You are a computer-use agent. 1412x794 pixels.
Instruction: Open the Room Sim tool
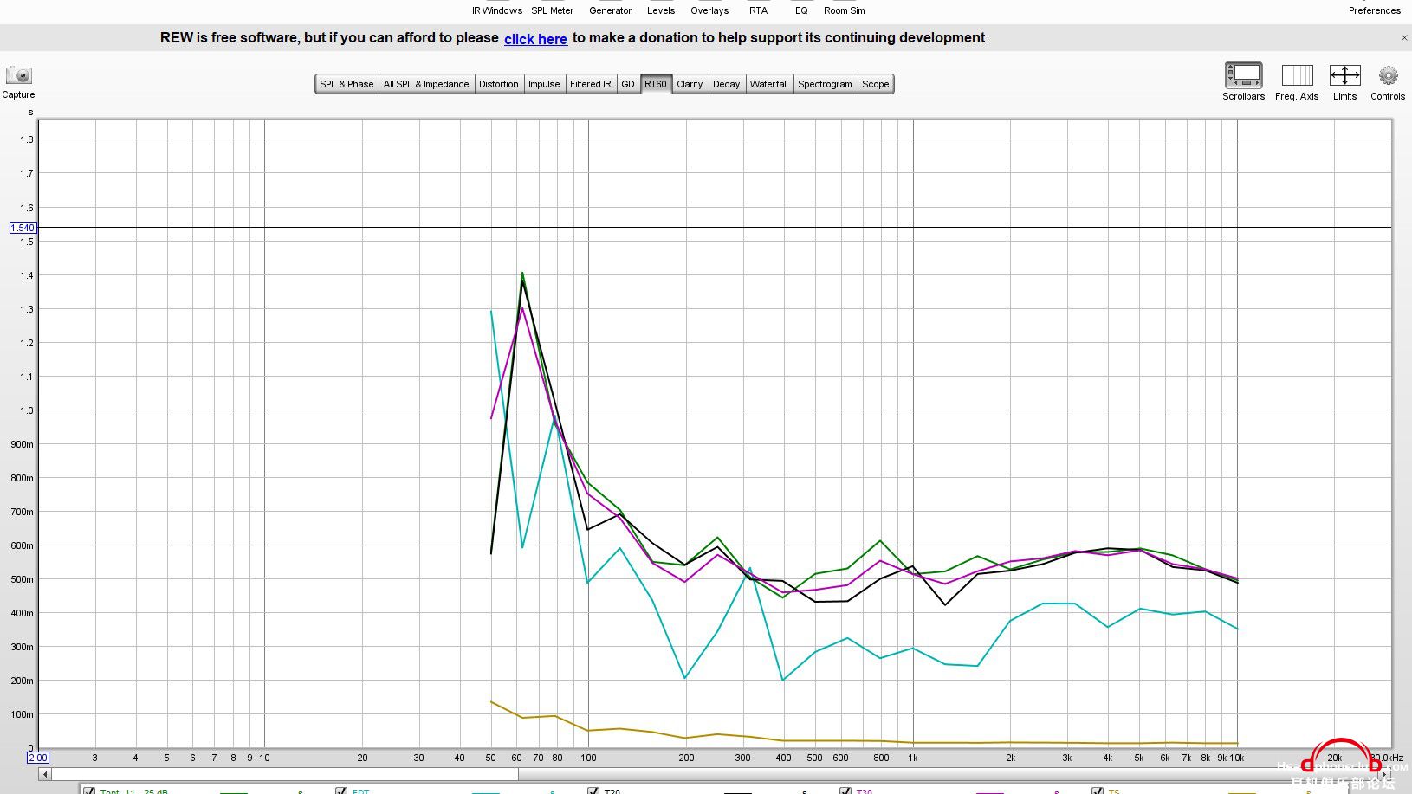(845, 10)
